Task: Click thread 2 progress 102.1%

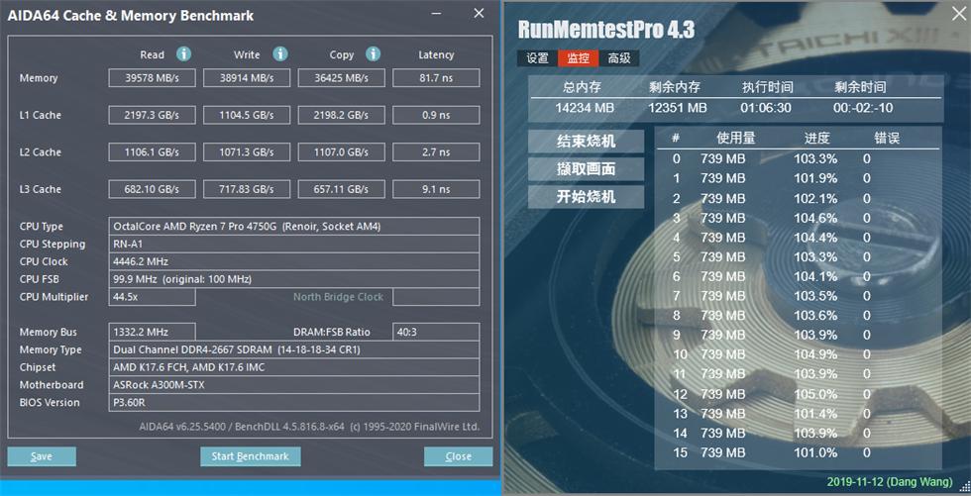Action: (815, 199)
